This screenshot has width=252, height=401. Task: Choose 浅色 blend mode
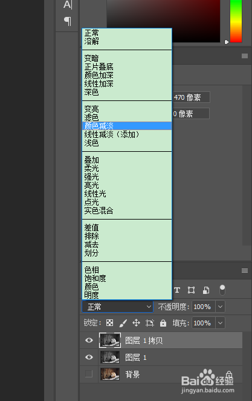coord(127,143)
